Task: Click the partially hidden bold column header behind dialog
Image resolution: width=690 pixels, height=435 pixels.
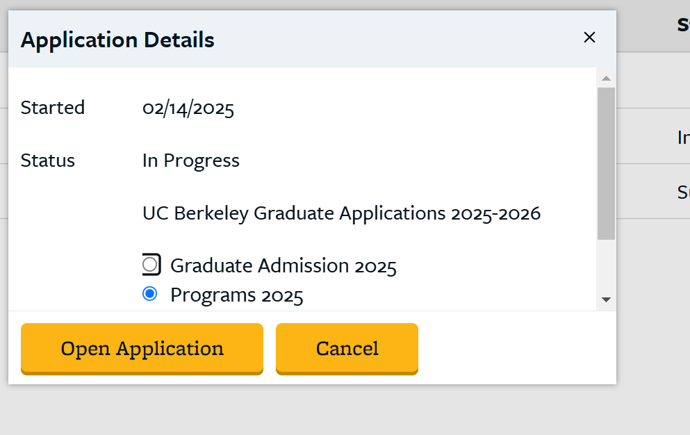Action: (683, 25)
